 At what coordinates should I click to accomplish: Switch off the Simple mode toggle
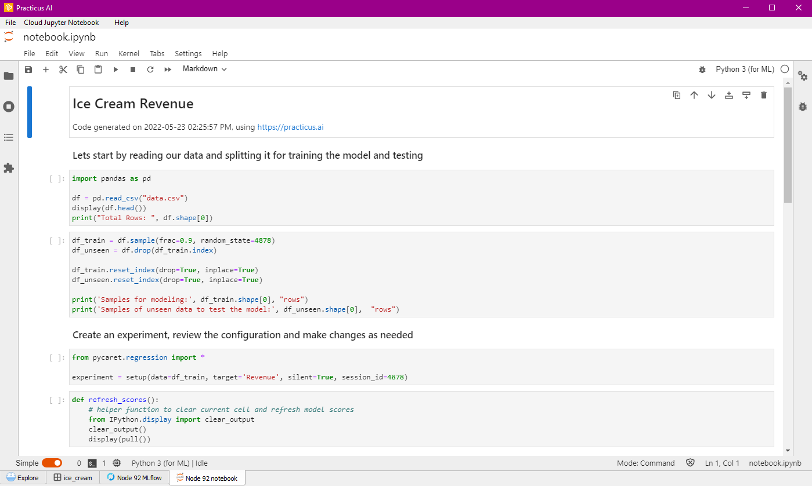tap(52, 463)
